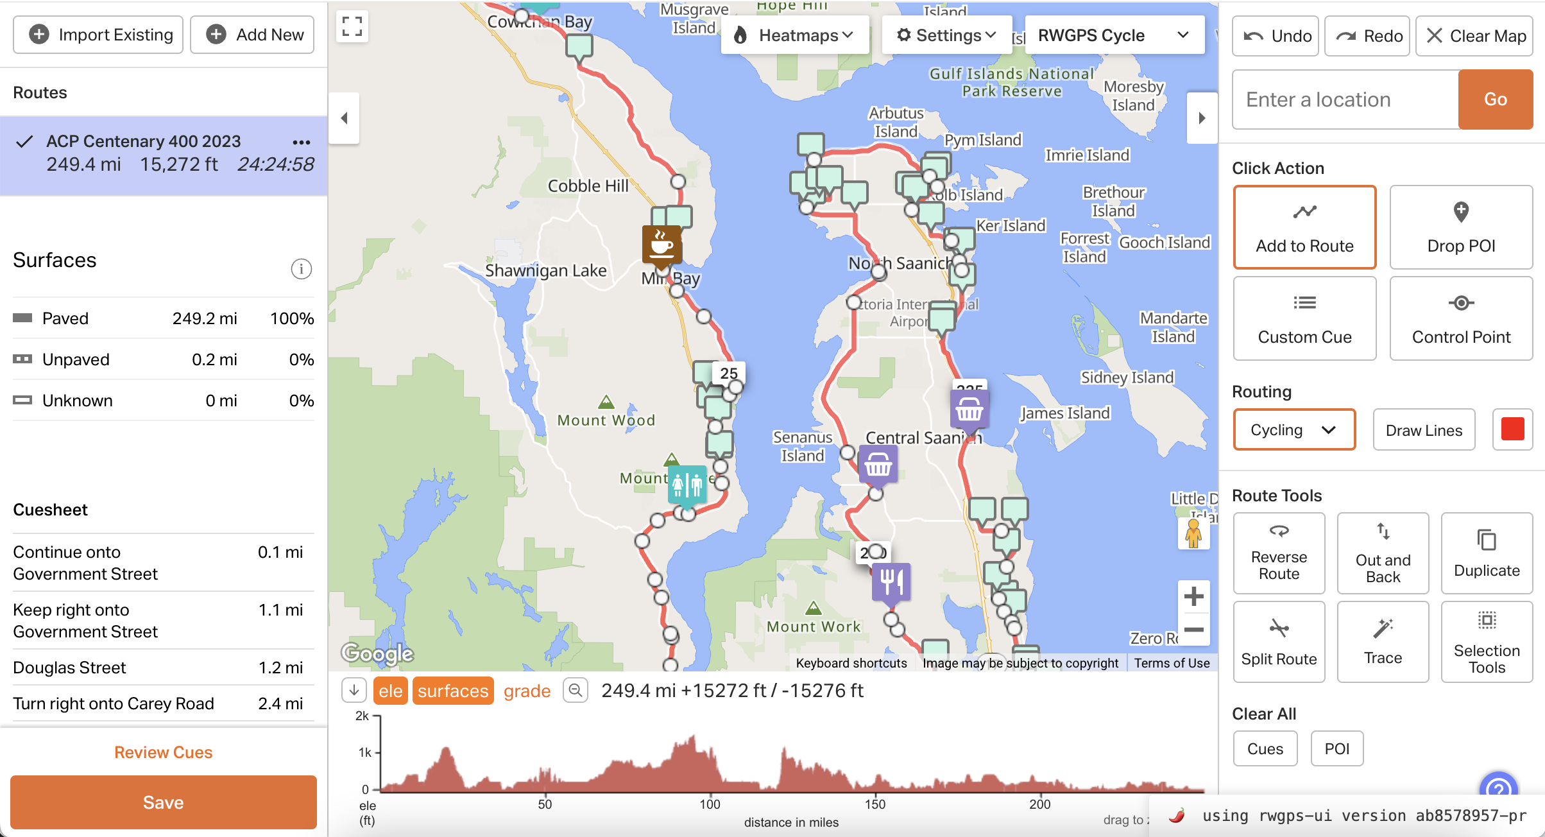Expand the Heatmaps dropdown menu
The height and width of the screenshot is (837, 1545).
792,36
